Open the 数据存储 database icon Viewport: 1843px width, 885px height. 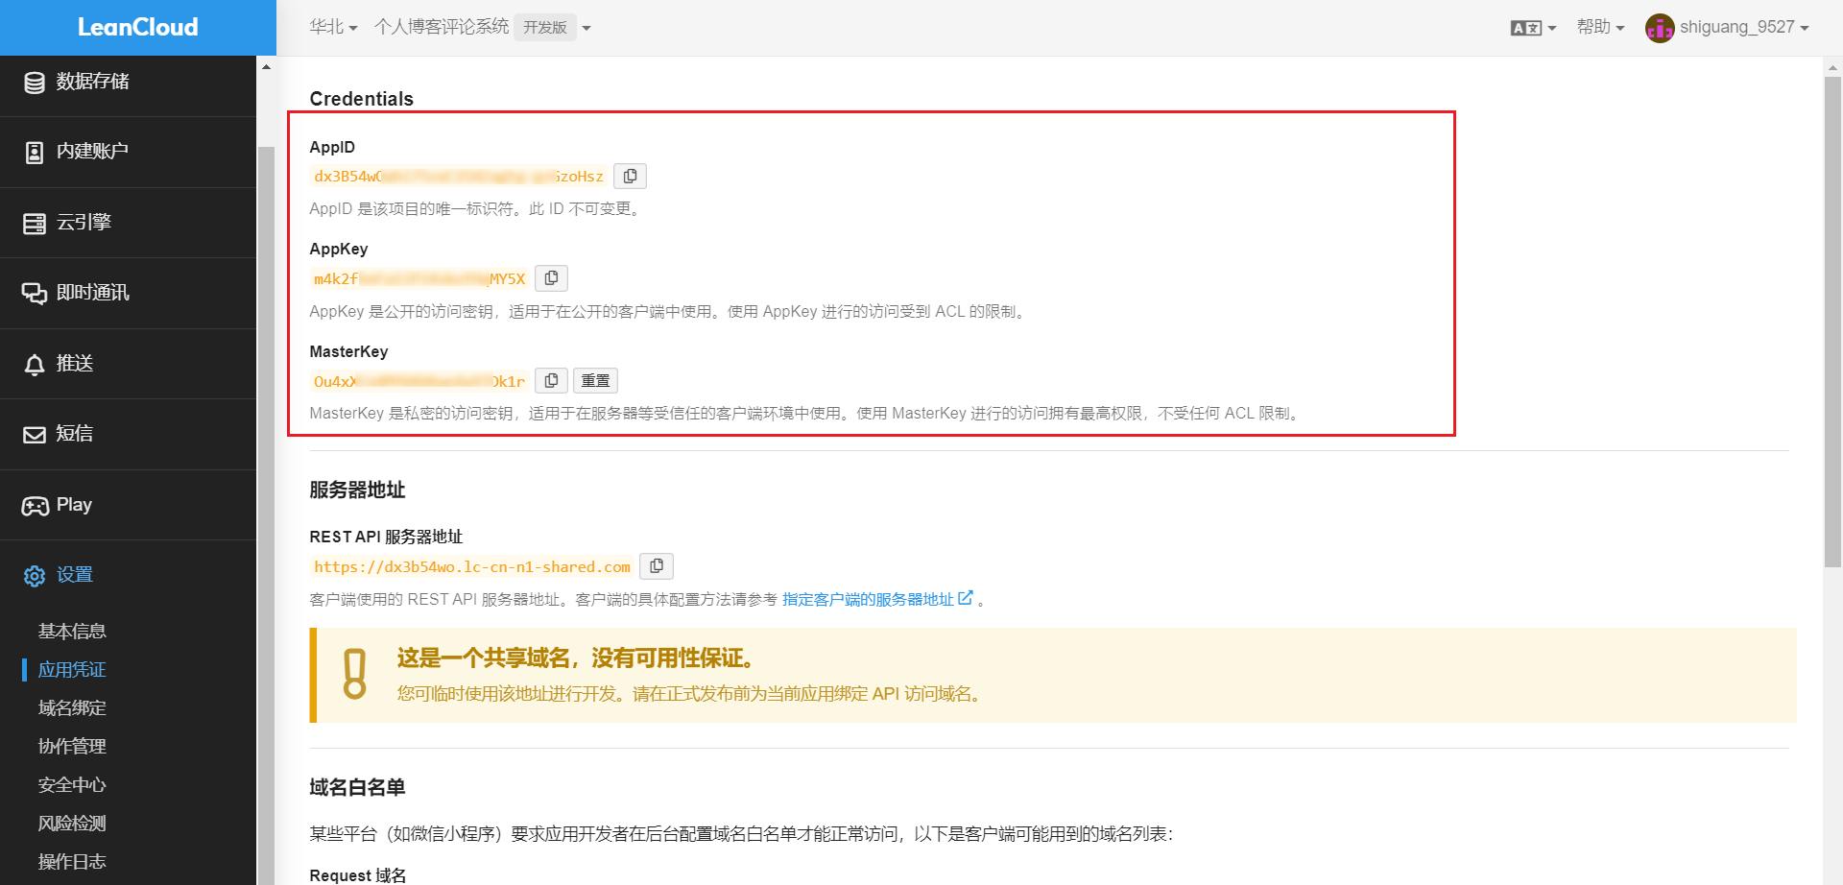[35, 83]
